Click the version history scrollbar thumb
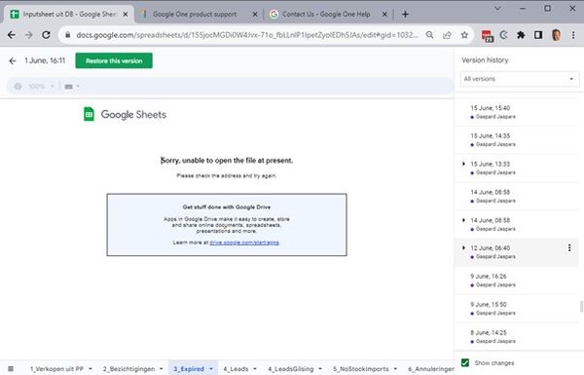This screenshot has width=584, height=375. 581,307
